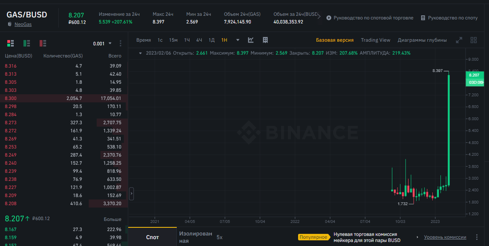Collapse order book side panel handle

click(131, 194)
